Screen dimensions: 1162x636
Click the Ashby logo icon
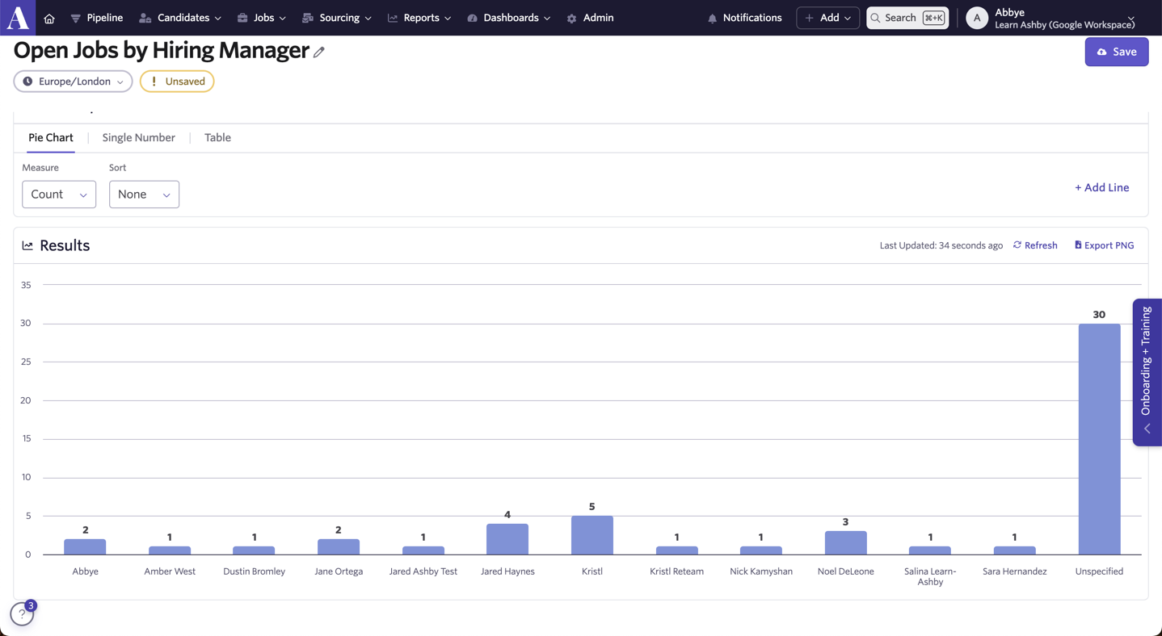18,17
